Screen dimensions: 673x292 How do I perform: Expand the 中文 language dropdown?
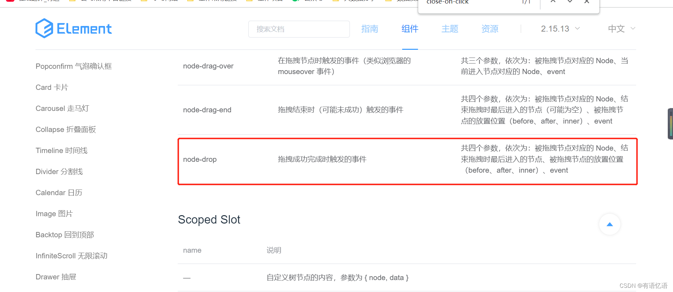622,29
